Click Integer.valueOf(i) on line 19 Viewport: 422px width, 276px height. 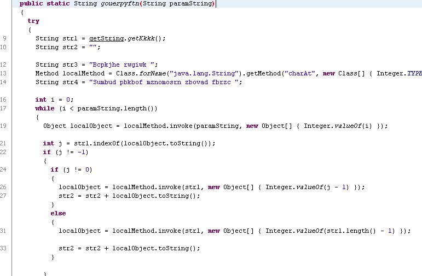coord(338,126)
